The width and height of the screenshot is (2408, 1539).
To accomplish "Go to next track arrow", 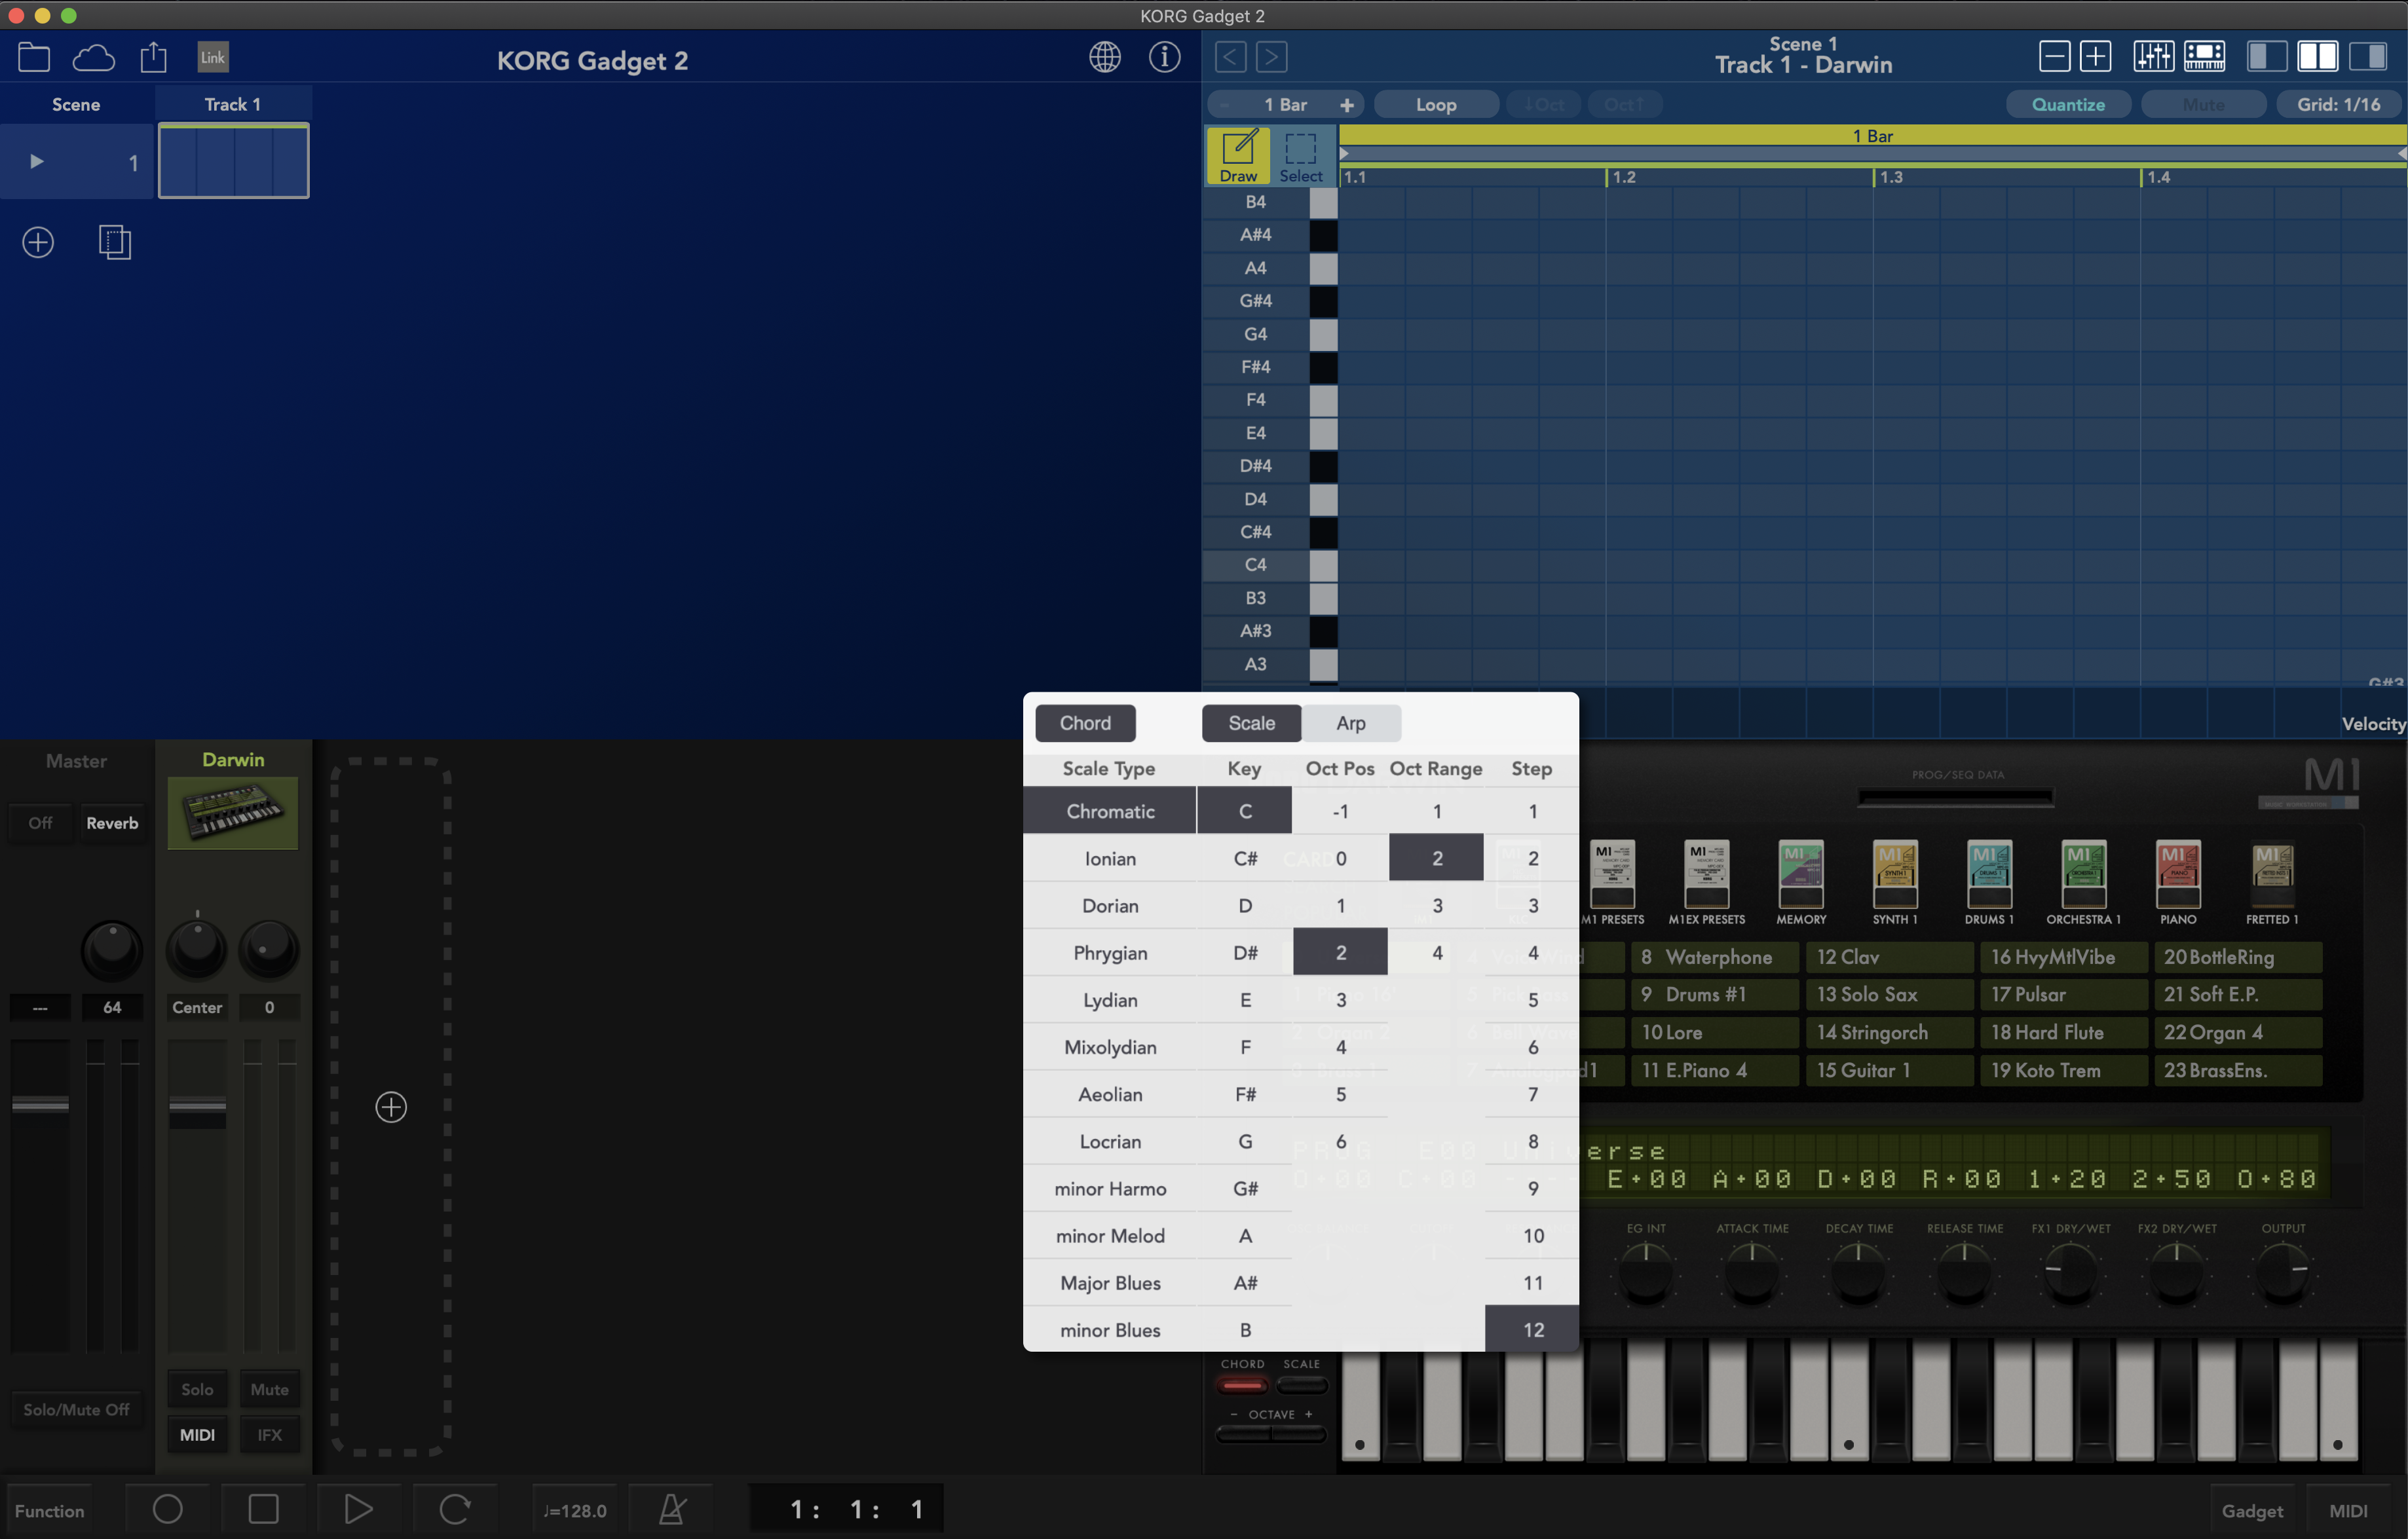I will tap(1271, 57).
